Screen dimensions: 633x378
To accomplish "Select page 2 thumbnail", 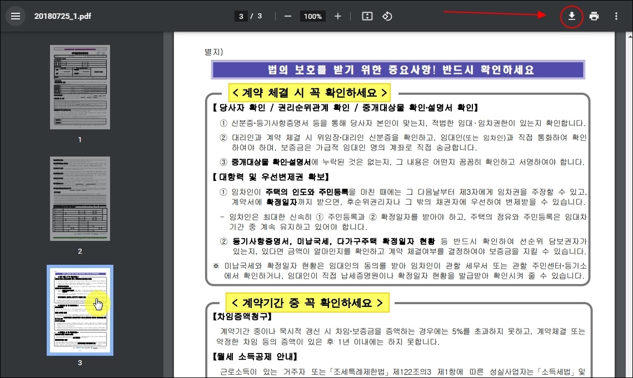I will (x=80, y=199).
